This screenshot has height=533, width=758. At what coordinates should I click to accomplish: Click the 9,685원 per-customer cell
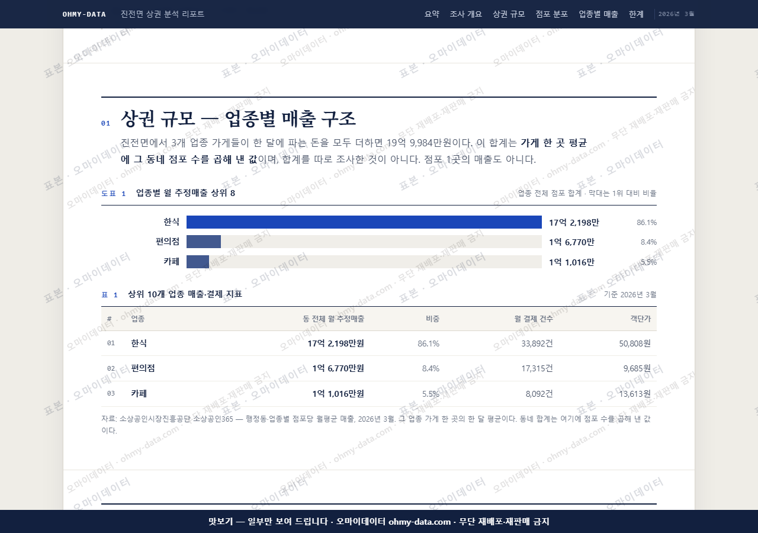tap(637, 368)
